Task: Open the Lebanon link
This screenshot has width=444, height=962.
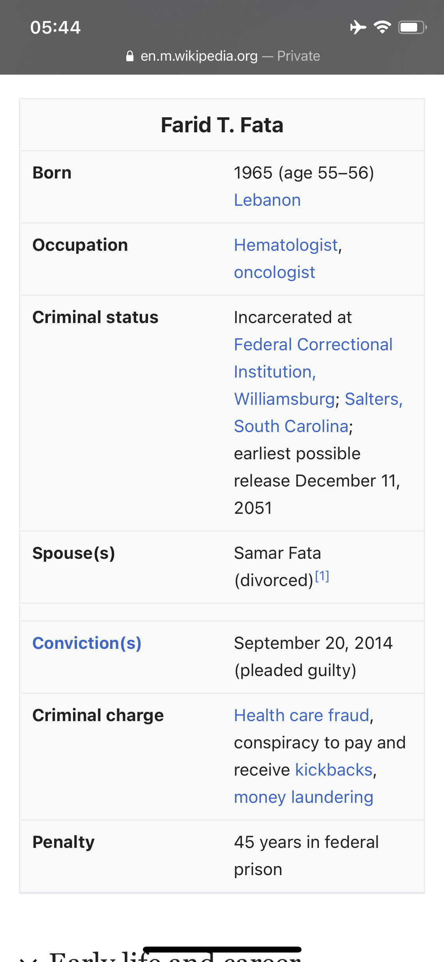Action: [x=267, y=200]
